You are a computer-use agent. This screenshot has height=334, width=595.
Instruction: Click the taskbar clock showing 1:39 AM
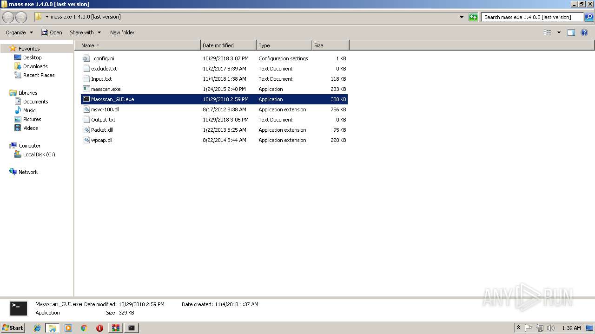[571, 328]
